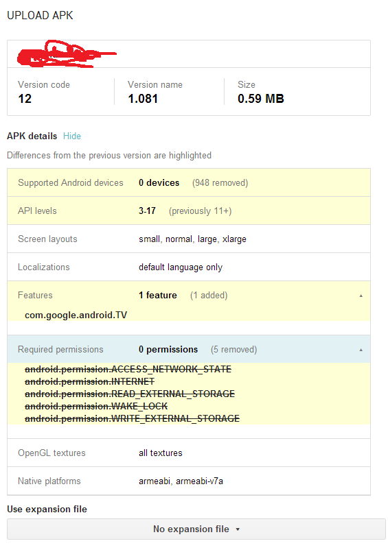Click the Version name value 1.081

tap(143, 99)
